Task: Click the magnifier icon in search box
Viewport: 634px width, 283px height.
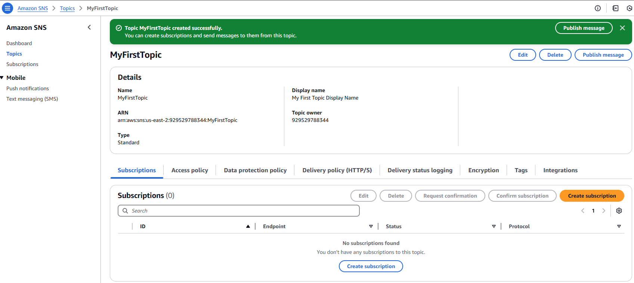Action: pos(126,211)
